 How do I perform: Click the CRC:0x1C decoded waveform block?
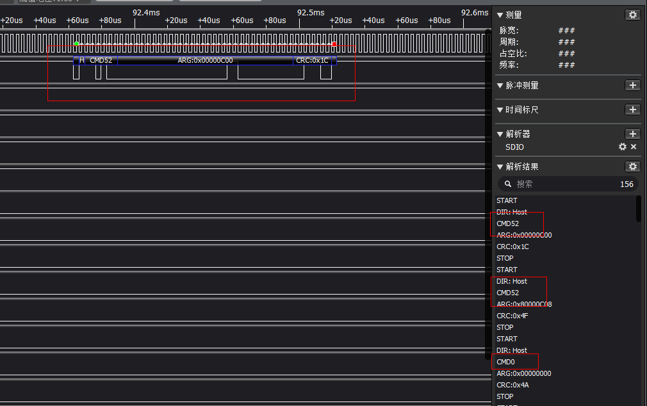click(313, 60)
